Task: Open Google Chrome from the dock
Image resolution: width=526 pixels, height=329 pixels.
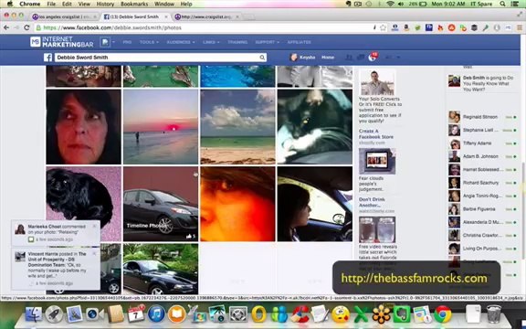Action: click(x=443, y=314)
